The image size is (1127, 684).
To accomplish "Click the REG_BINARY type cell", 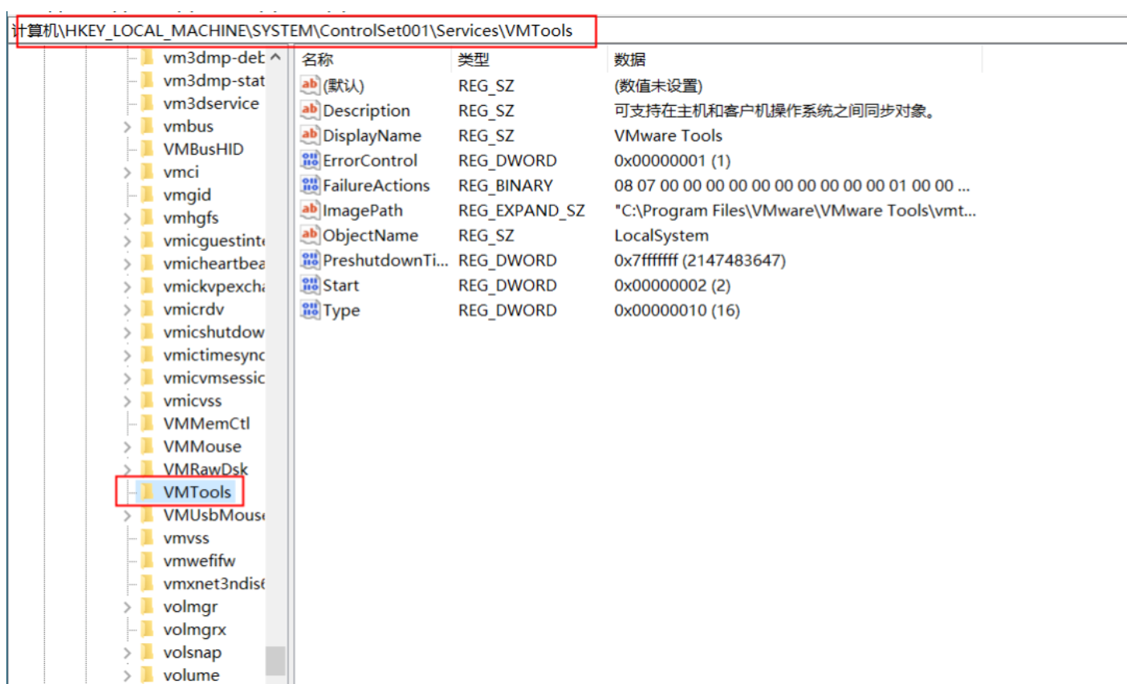I will click(506, 185).
